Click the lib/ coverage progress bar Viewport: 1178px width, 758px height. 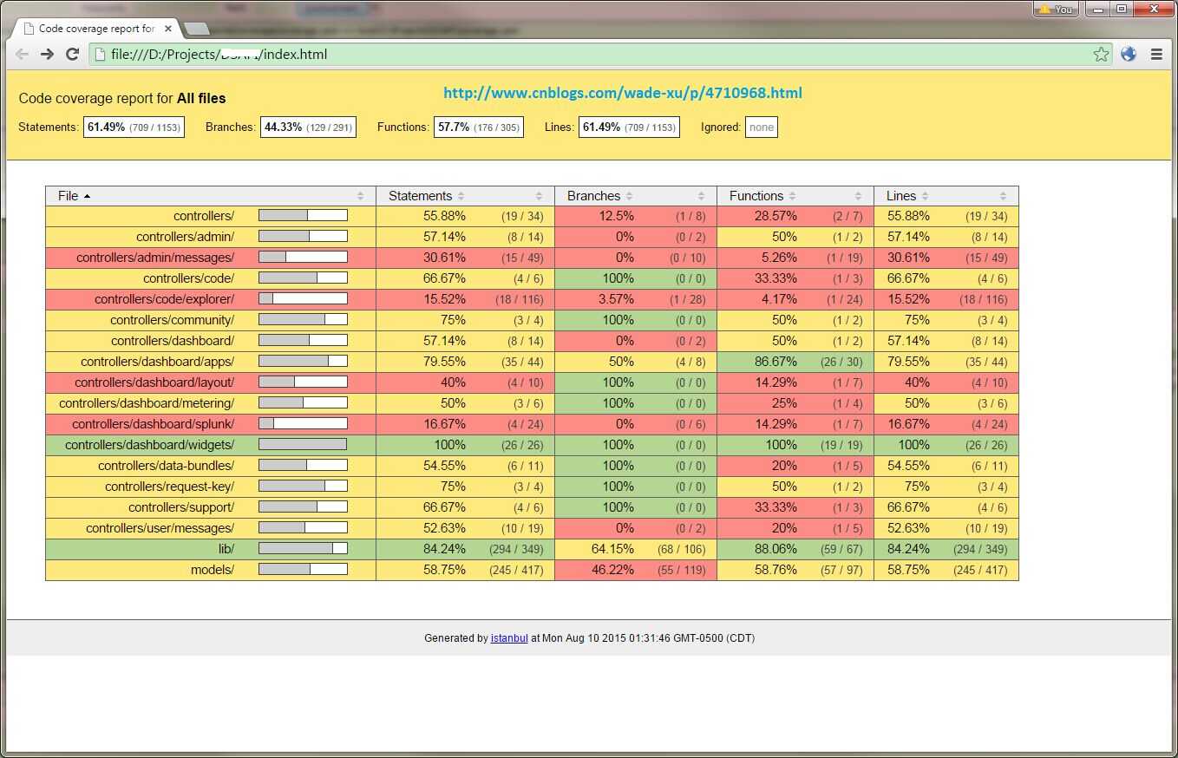[303, 548]
